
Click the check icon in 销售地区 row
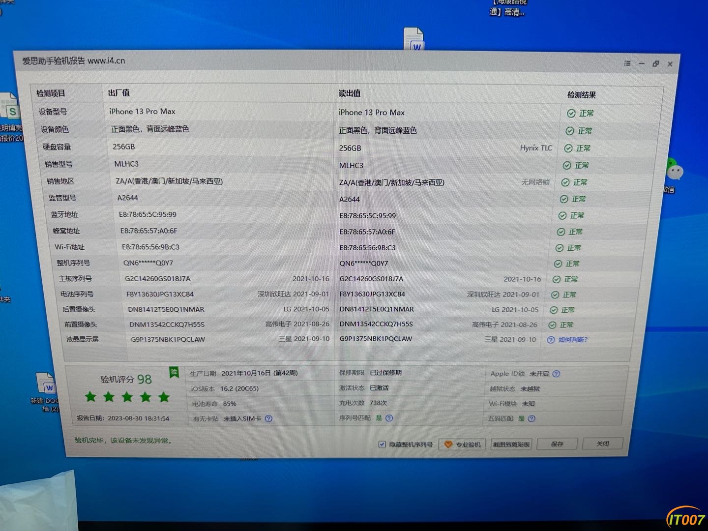(565, 182)
